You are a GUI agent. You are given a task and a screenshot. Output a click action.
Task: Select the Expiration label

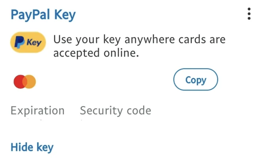pos(38,111)
